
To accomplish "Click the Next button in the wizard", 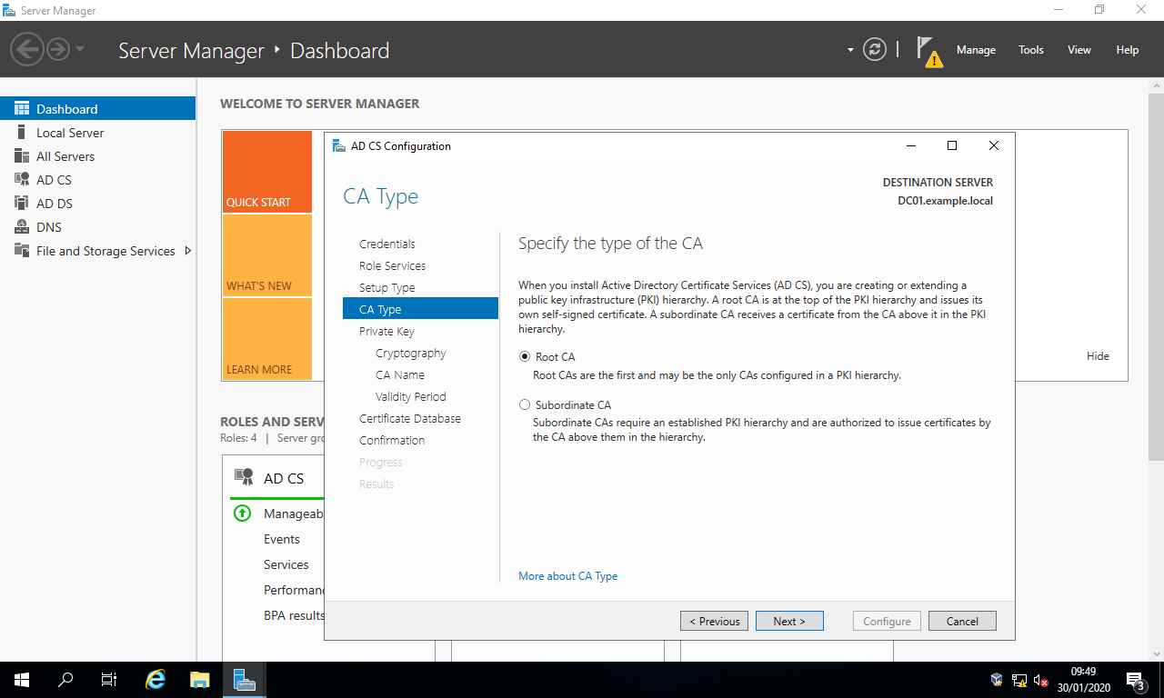I will (788, 621).
